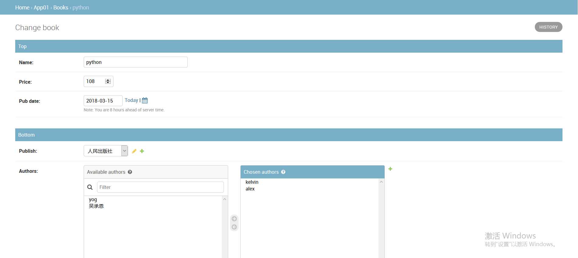Click the Top fieldset header
The height and width of the screenshot is (258, 578).
click(x=289, y=46)
